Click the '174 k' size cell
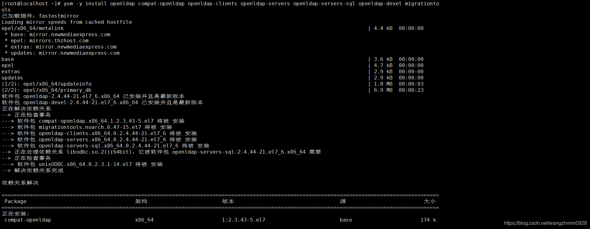 428,220
